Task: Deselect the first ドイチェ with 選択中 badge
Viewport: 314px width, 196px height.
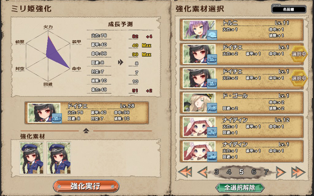Action: pyautogui.click(x=242, y=54)
